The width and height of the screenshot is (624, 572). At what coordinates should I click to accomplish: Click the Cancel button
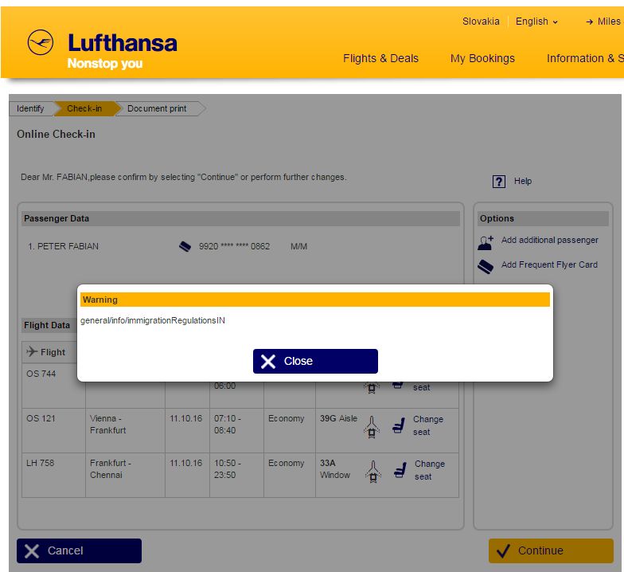pyautogui.click(x=80, y=551)
